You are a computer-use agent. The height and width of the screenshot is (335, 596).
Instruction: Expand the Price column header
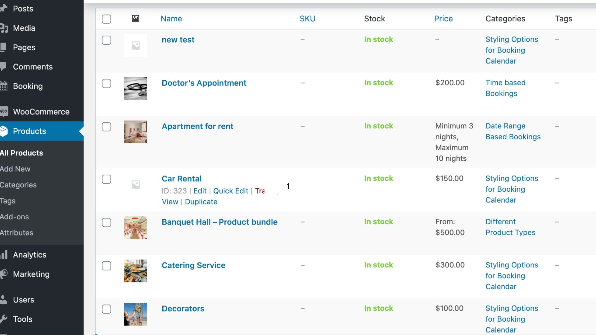click(x=443, y=18)
